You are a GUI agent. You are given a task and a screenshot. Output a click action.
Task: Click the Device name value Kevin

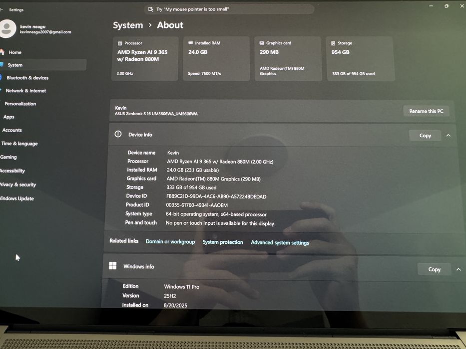pyautogui.click(x=173, y=153)
